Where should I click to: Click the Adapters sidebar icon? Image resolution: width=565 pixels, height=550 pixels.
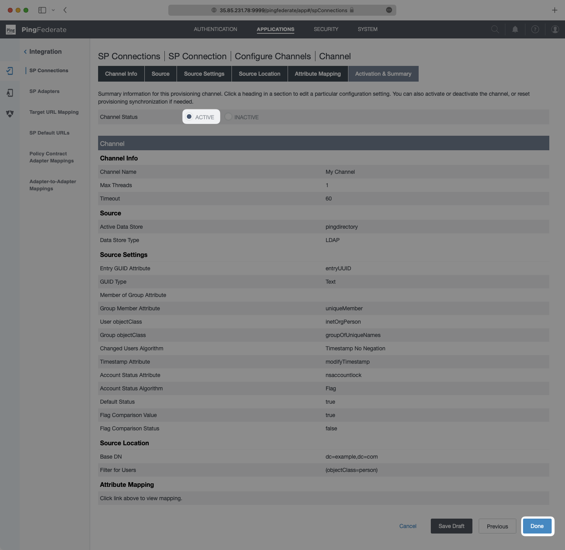(x=10, y=93)
